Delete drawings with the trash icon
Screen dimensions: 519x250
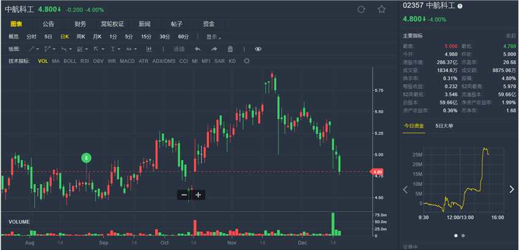click(230, 49)
